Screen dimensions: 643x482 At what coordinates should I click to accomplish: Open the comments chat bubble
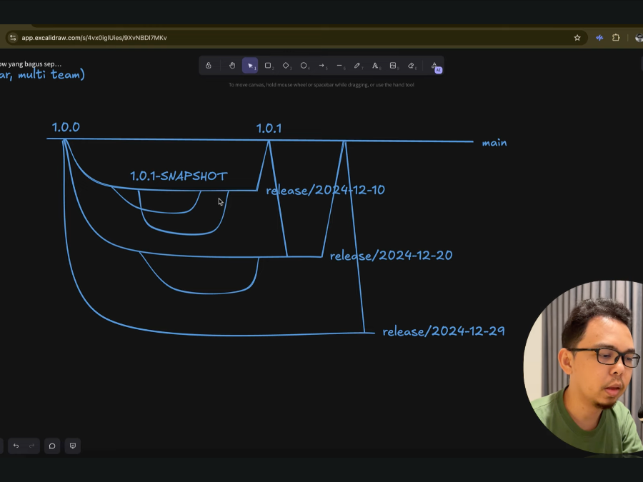(52, 446)
